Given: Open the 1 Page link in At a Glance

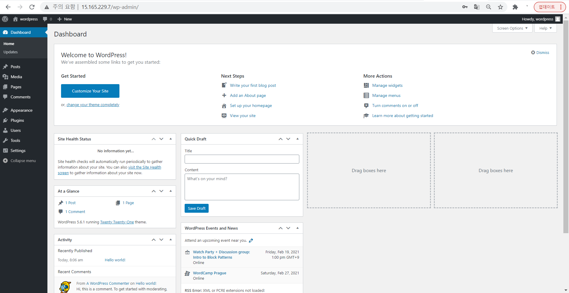Looking at the screenshot, I should (128, 203).
